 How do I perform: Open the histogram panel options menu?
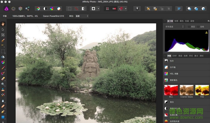tap(208, 21)
